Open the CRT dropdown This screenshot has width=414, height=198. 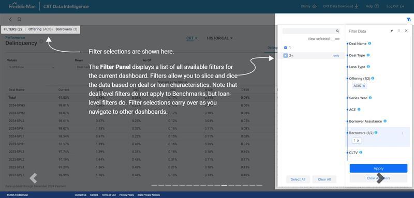click(191, 38)
